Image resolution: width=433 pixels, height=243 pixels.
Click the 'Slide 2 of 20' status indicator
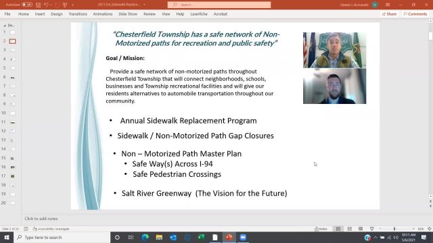pyautogui.click(x=11, y=229)
